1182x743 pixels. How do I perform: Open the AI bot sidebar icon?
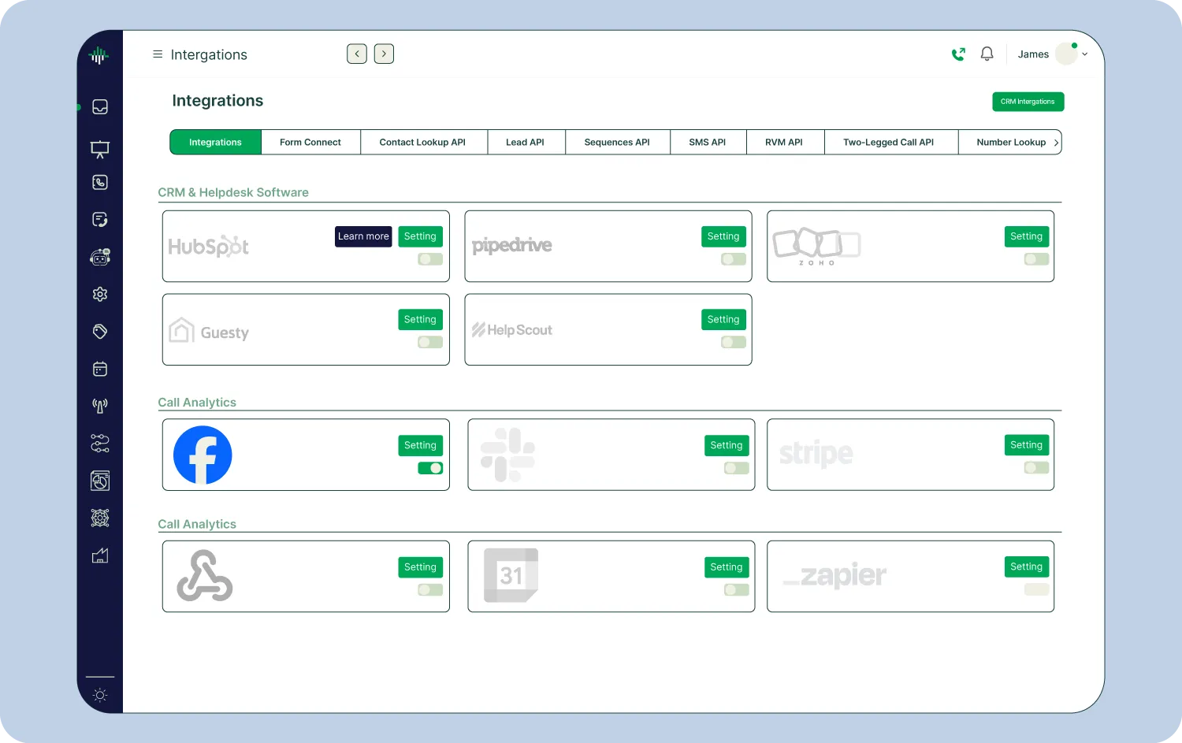tap(100, 257)
